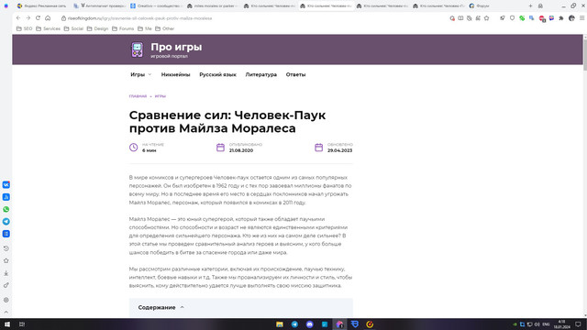The width and height of the screenshot is (587, 330).
Task: Switch to the Антиплагиат tab
Action: tap(99, 6)
